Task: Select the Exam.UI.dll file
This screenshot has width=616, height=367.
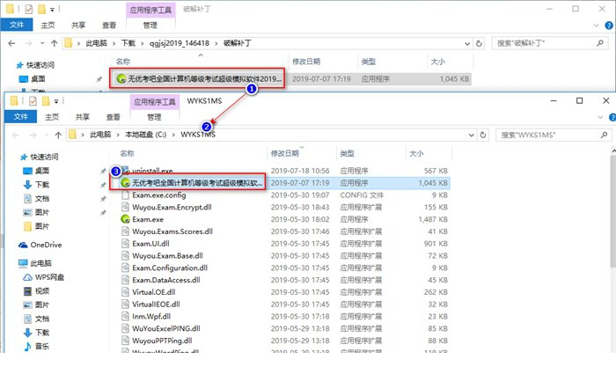Action: tap(150, 244)
